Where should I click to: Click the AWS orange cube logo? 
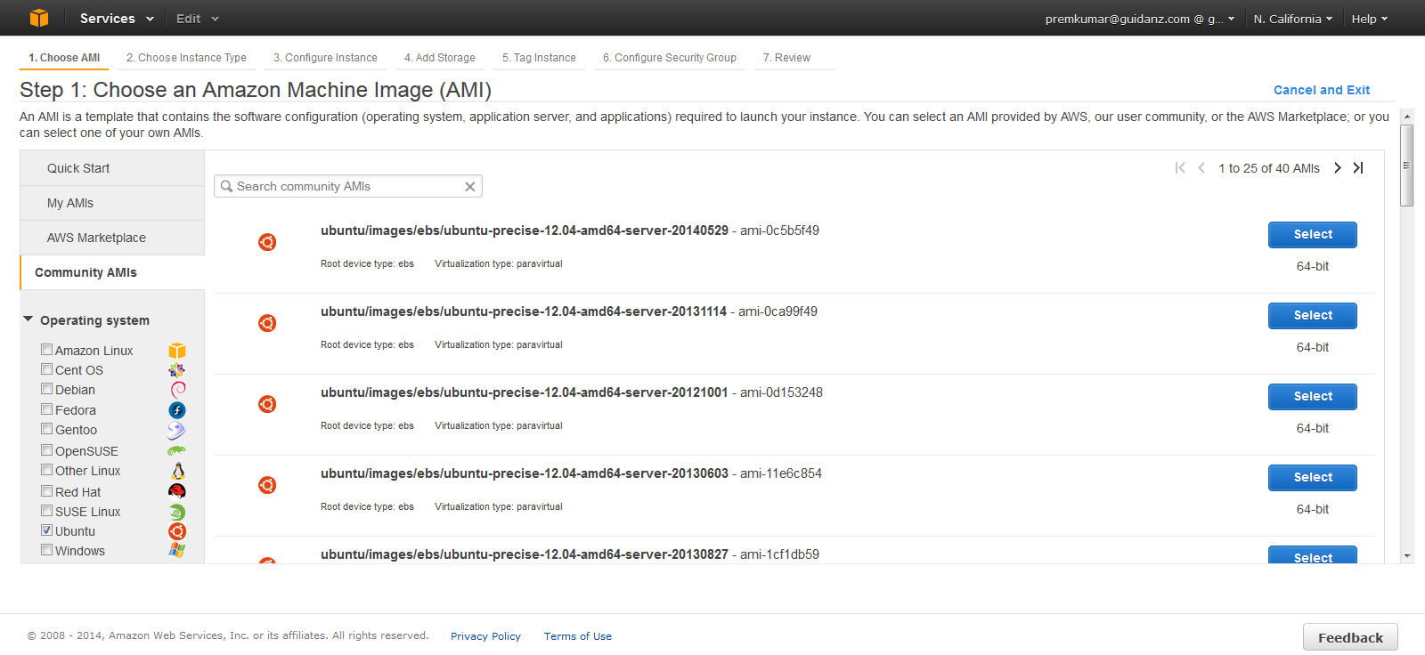tap(39, 18)
